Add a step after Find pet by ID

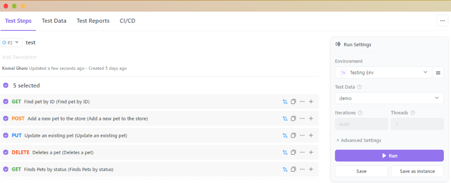311,102
